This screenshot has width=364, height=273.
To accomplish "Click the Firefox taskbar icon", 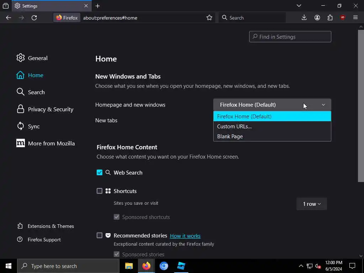I will pyautogui.click(x=146, y=266).
